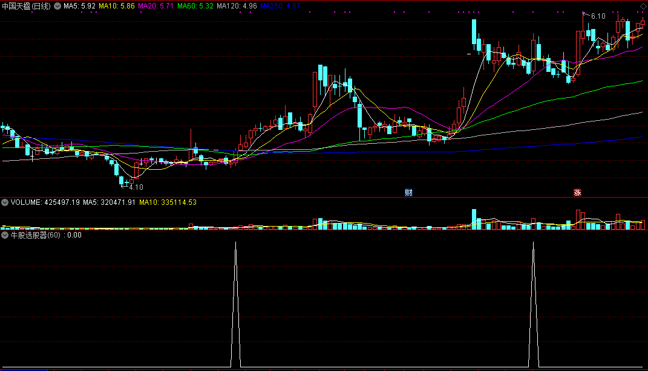The height and width of the screenshot is (371, 648).
Task: Click the volume MA10: 335114.53 value
Action: pyautogui.click(x=168, y=202)
